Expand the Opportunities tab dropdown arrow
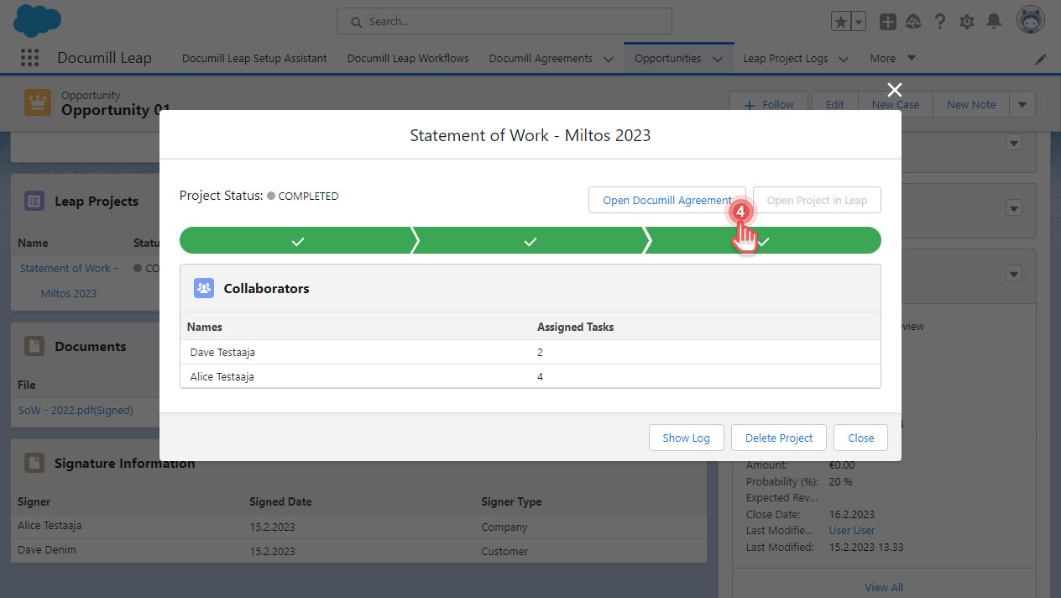This screenshot has width=1061, height=598. coord(718,59)
